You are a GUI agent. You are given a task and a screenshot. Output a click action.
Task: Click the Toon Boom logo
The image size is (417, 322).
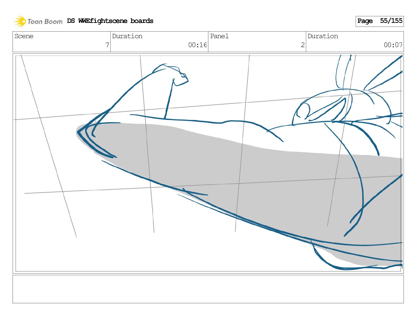pyautogui.click(x=38, y=21)
